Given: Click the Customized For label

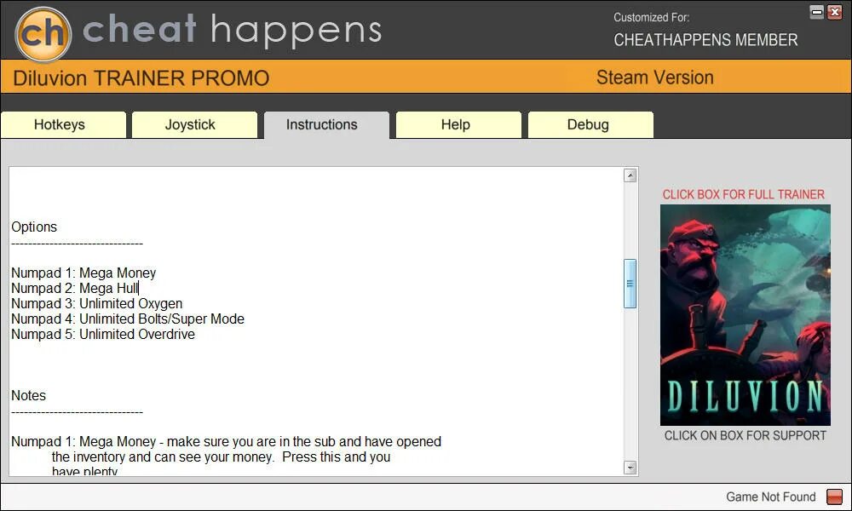Looking at the screenshot, I should click(x=652, y=17).
